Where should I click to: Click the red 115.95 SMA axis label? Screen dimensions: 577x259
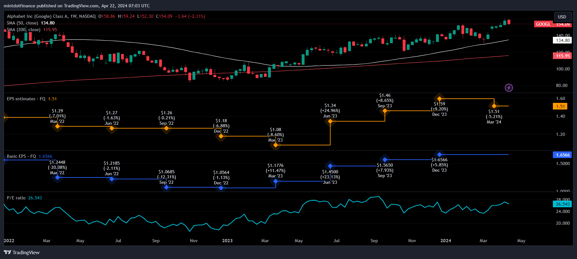pyautogui.click(x=563, y=56)
